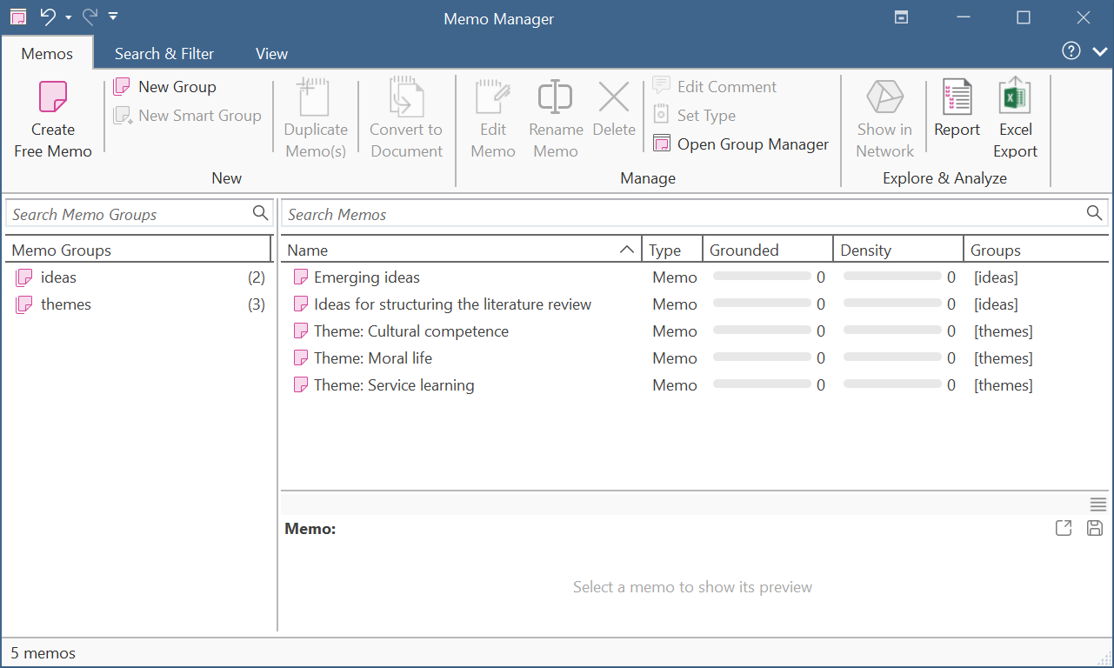Select the themes memo group
Image resolution: width=1114 pixels, height=668 pixels.
click(66, 304)
